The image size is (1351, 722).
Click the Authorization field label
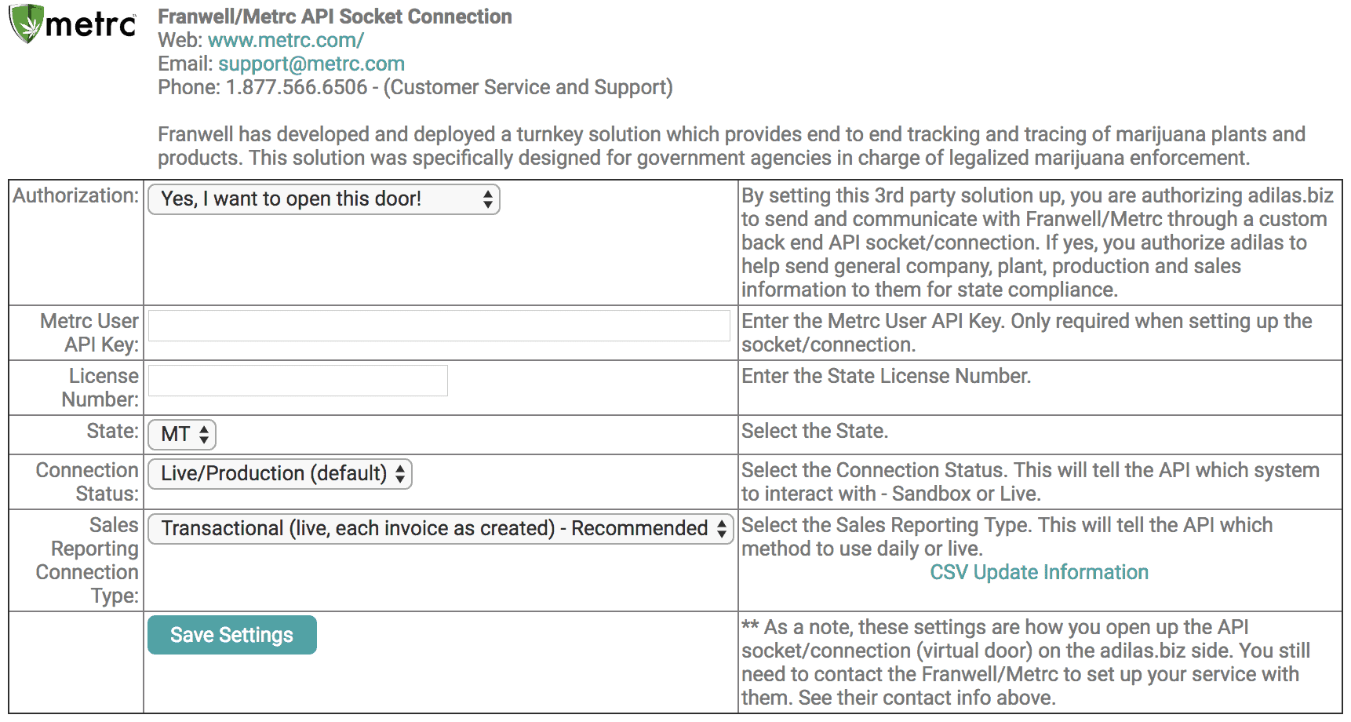pos(76,195)
